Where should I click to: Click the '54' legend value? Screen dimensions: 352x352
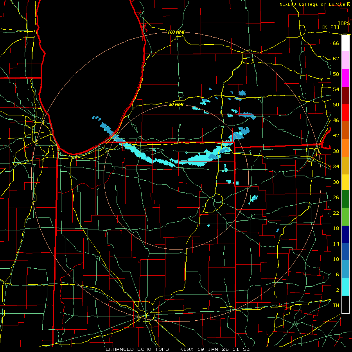tap(336, 89)
